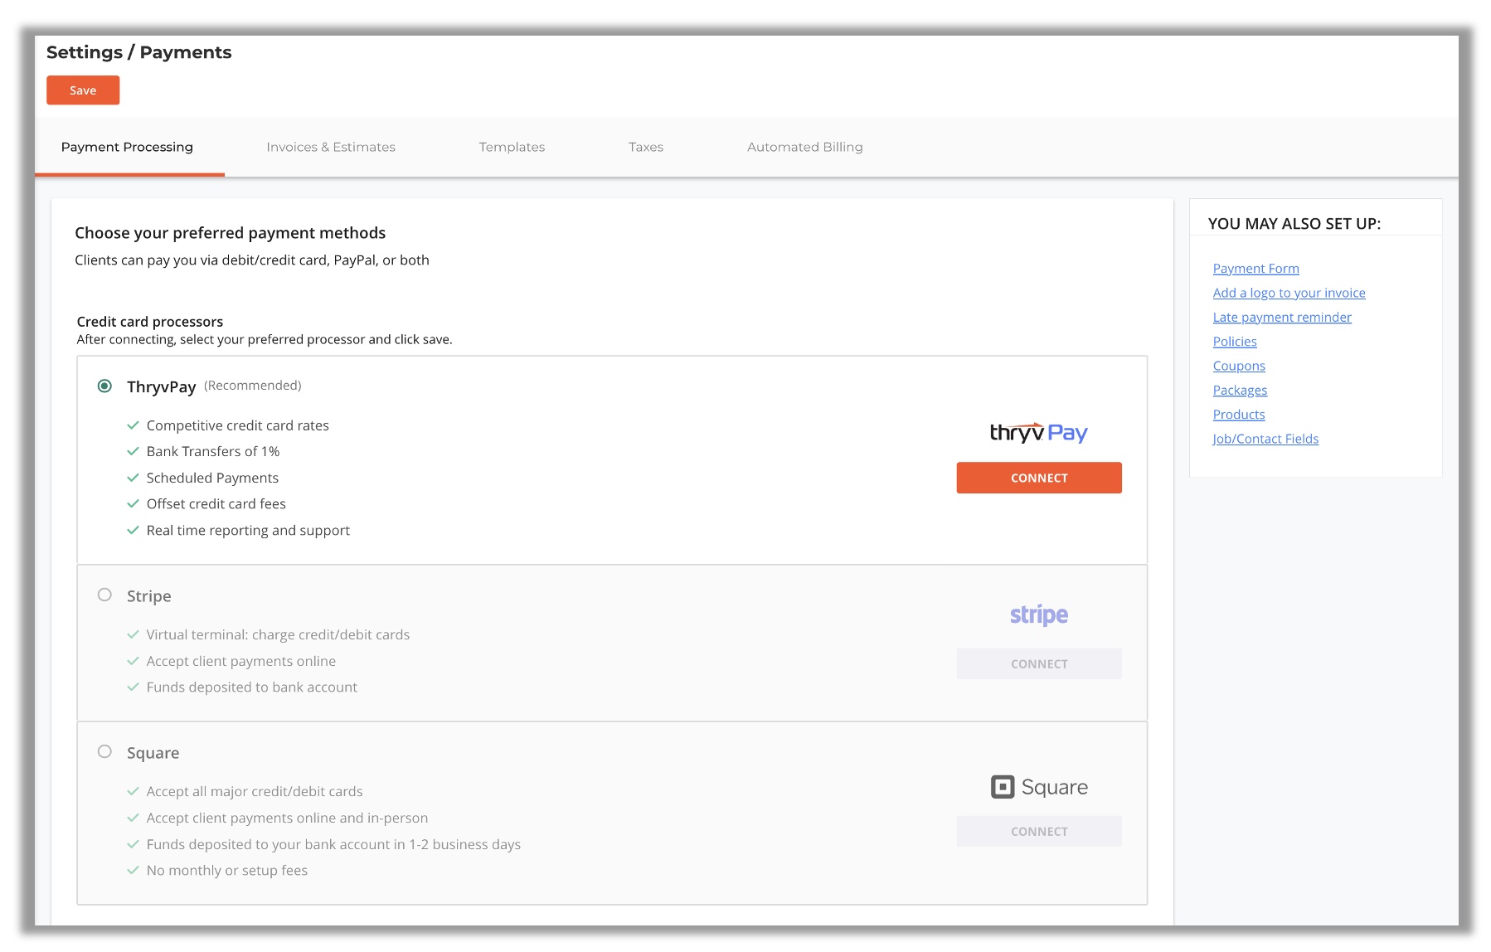Follow the Add a logo to your invoice link
Viewport: 1491px width, 952px height.
point(1289,293)
